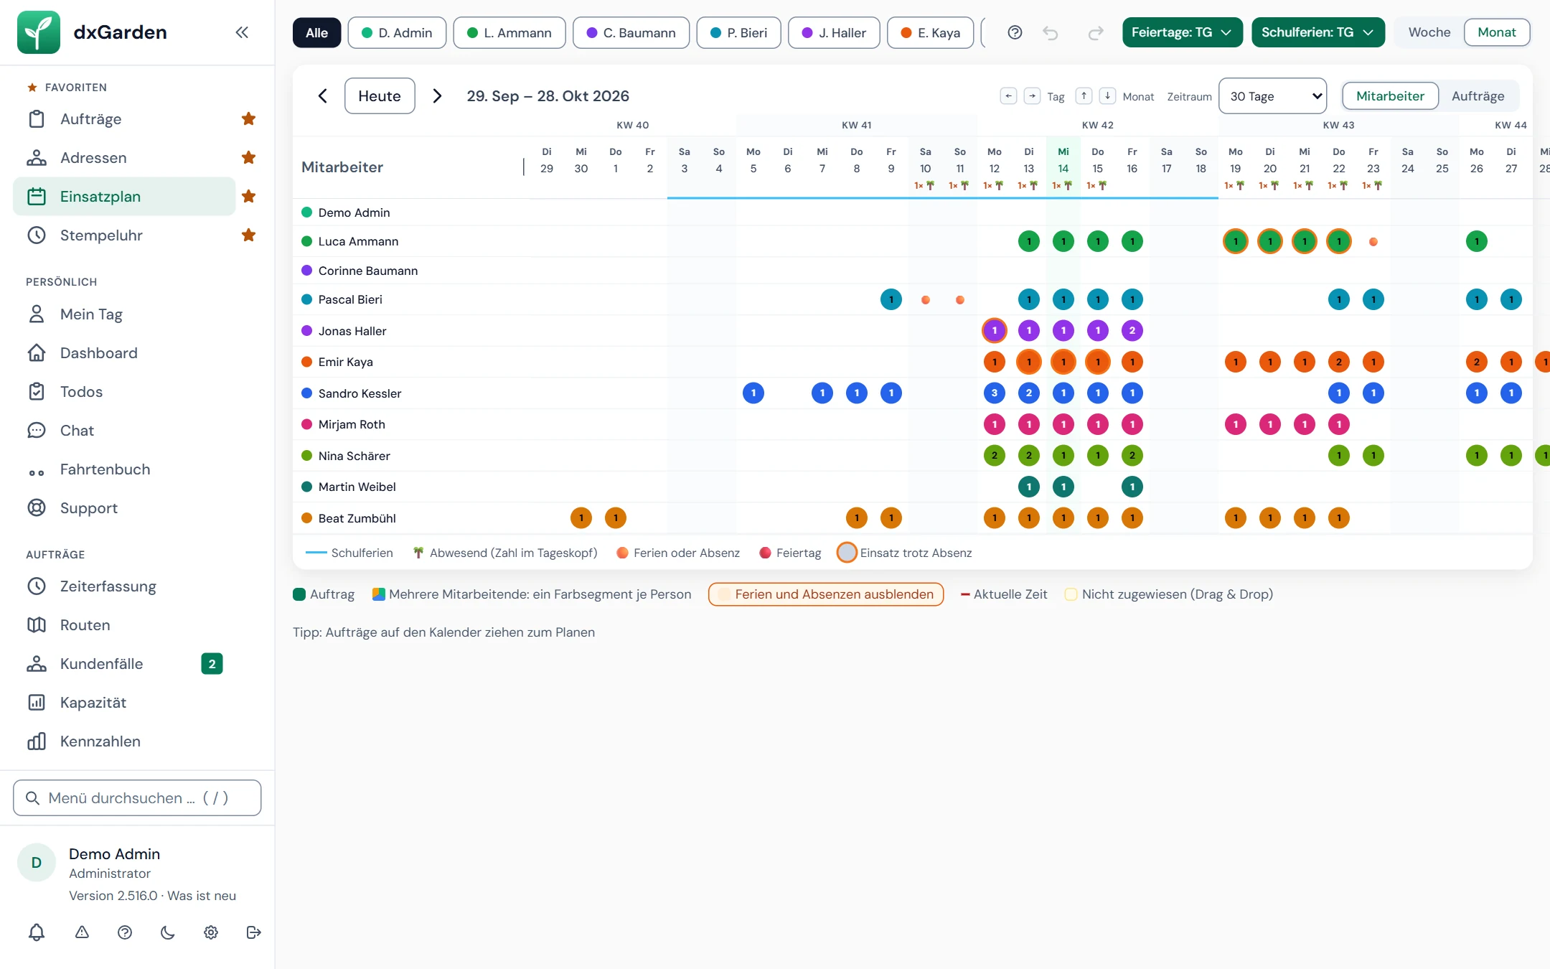Toggle the L. Ammann employee filter
Screen dimensions: 1550x969
tap(509, 33)
